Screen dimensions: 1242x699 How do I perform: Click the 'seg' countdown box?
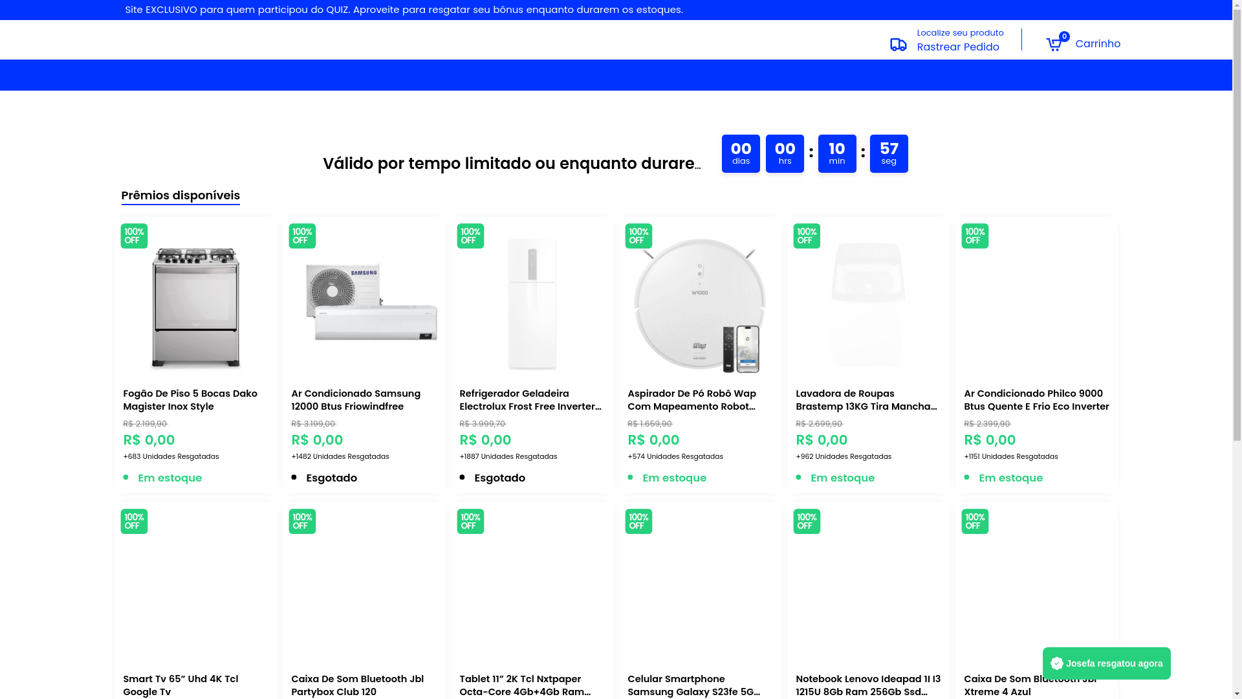point(889,153)
